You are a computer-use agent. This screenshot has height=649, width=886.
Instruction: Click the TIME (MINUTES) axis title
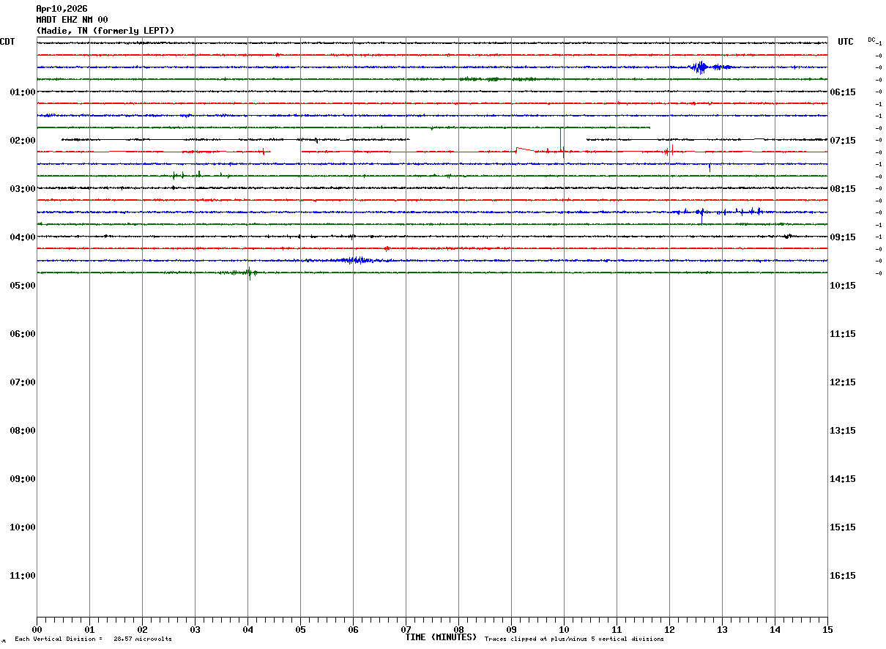[441, 637]
